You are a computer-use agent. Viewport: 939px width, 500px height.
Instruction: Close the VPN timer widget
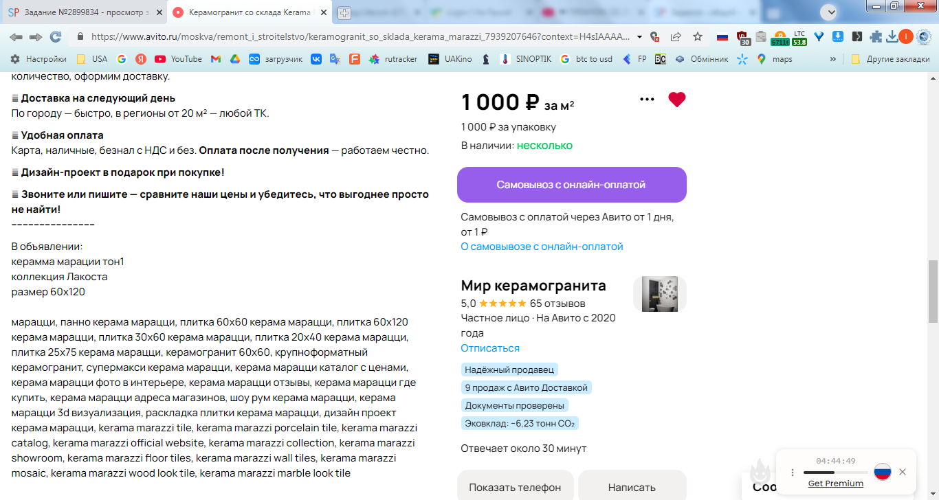click(x=903, y=472)
